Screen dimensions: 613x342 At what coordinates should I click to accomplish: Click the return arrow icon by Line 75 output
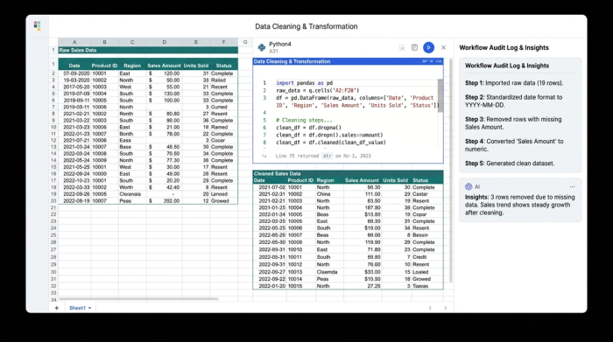coord(264,156)
